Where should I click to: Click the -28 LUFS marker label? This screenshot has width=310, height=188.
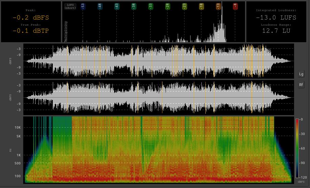pos(168,6)
